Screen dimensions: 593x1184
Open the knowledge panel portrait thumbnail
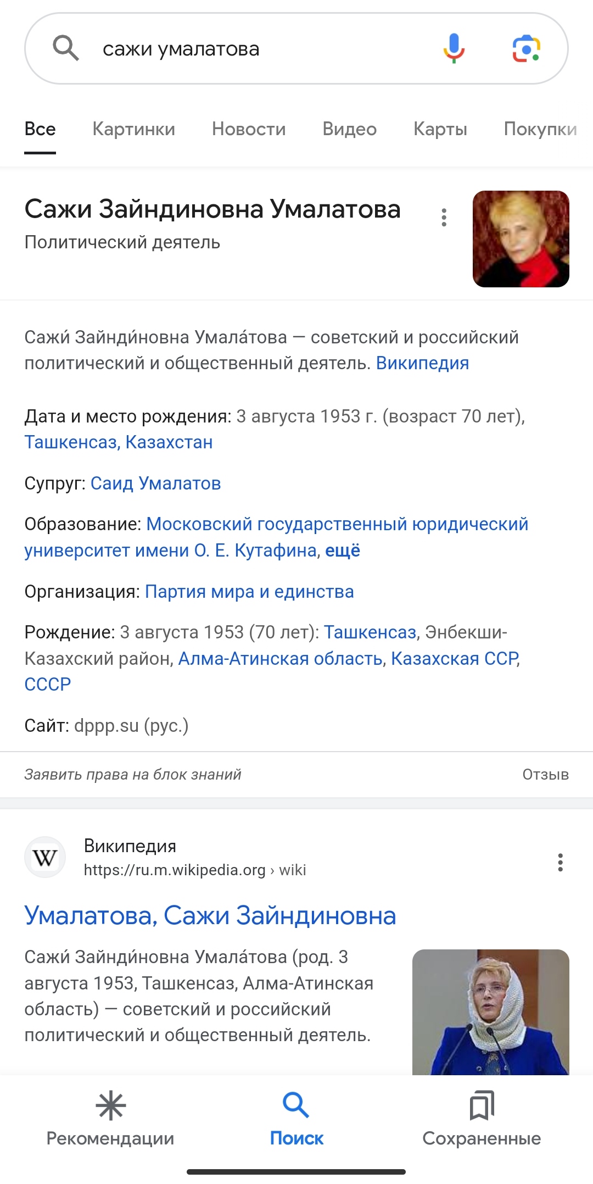[521, 239]
